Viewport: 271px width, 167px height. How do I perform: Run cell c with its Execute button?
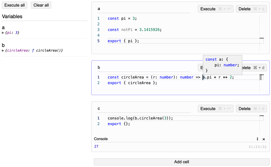tap(215, 109)
